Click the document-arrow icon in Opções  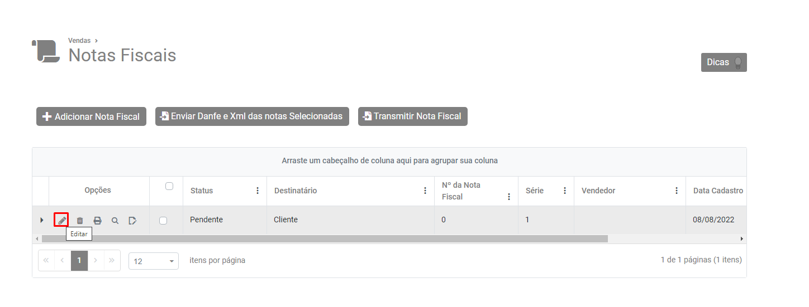click(x=132, y=221)
